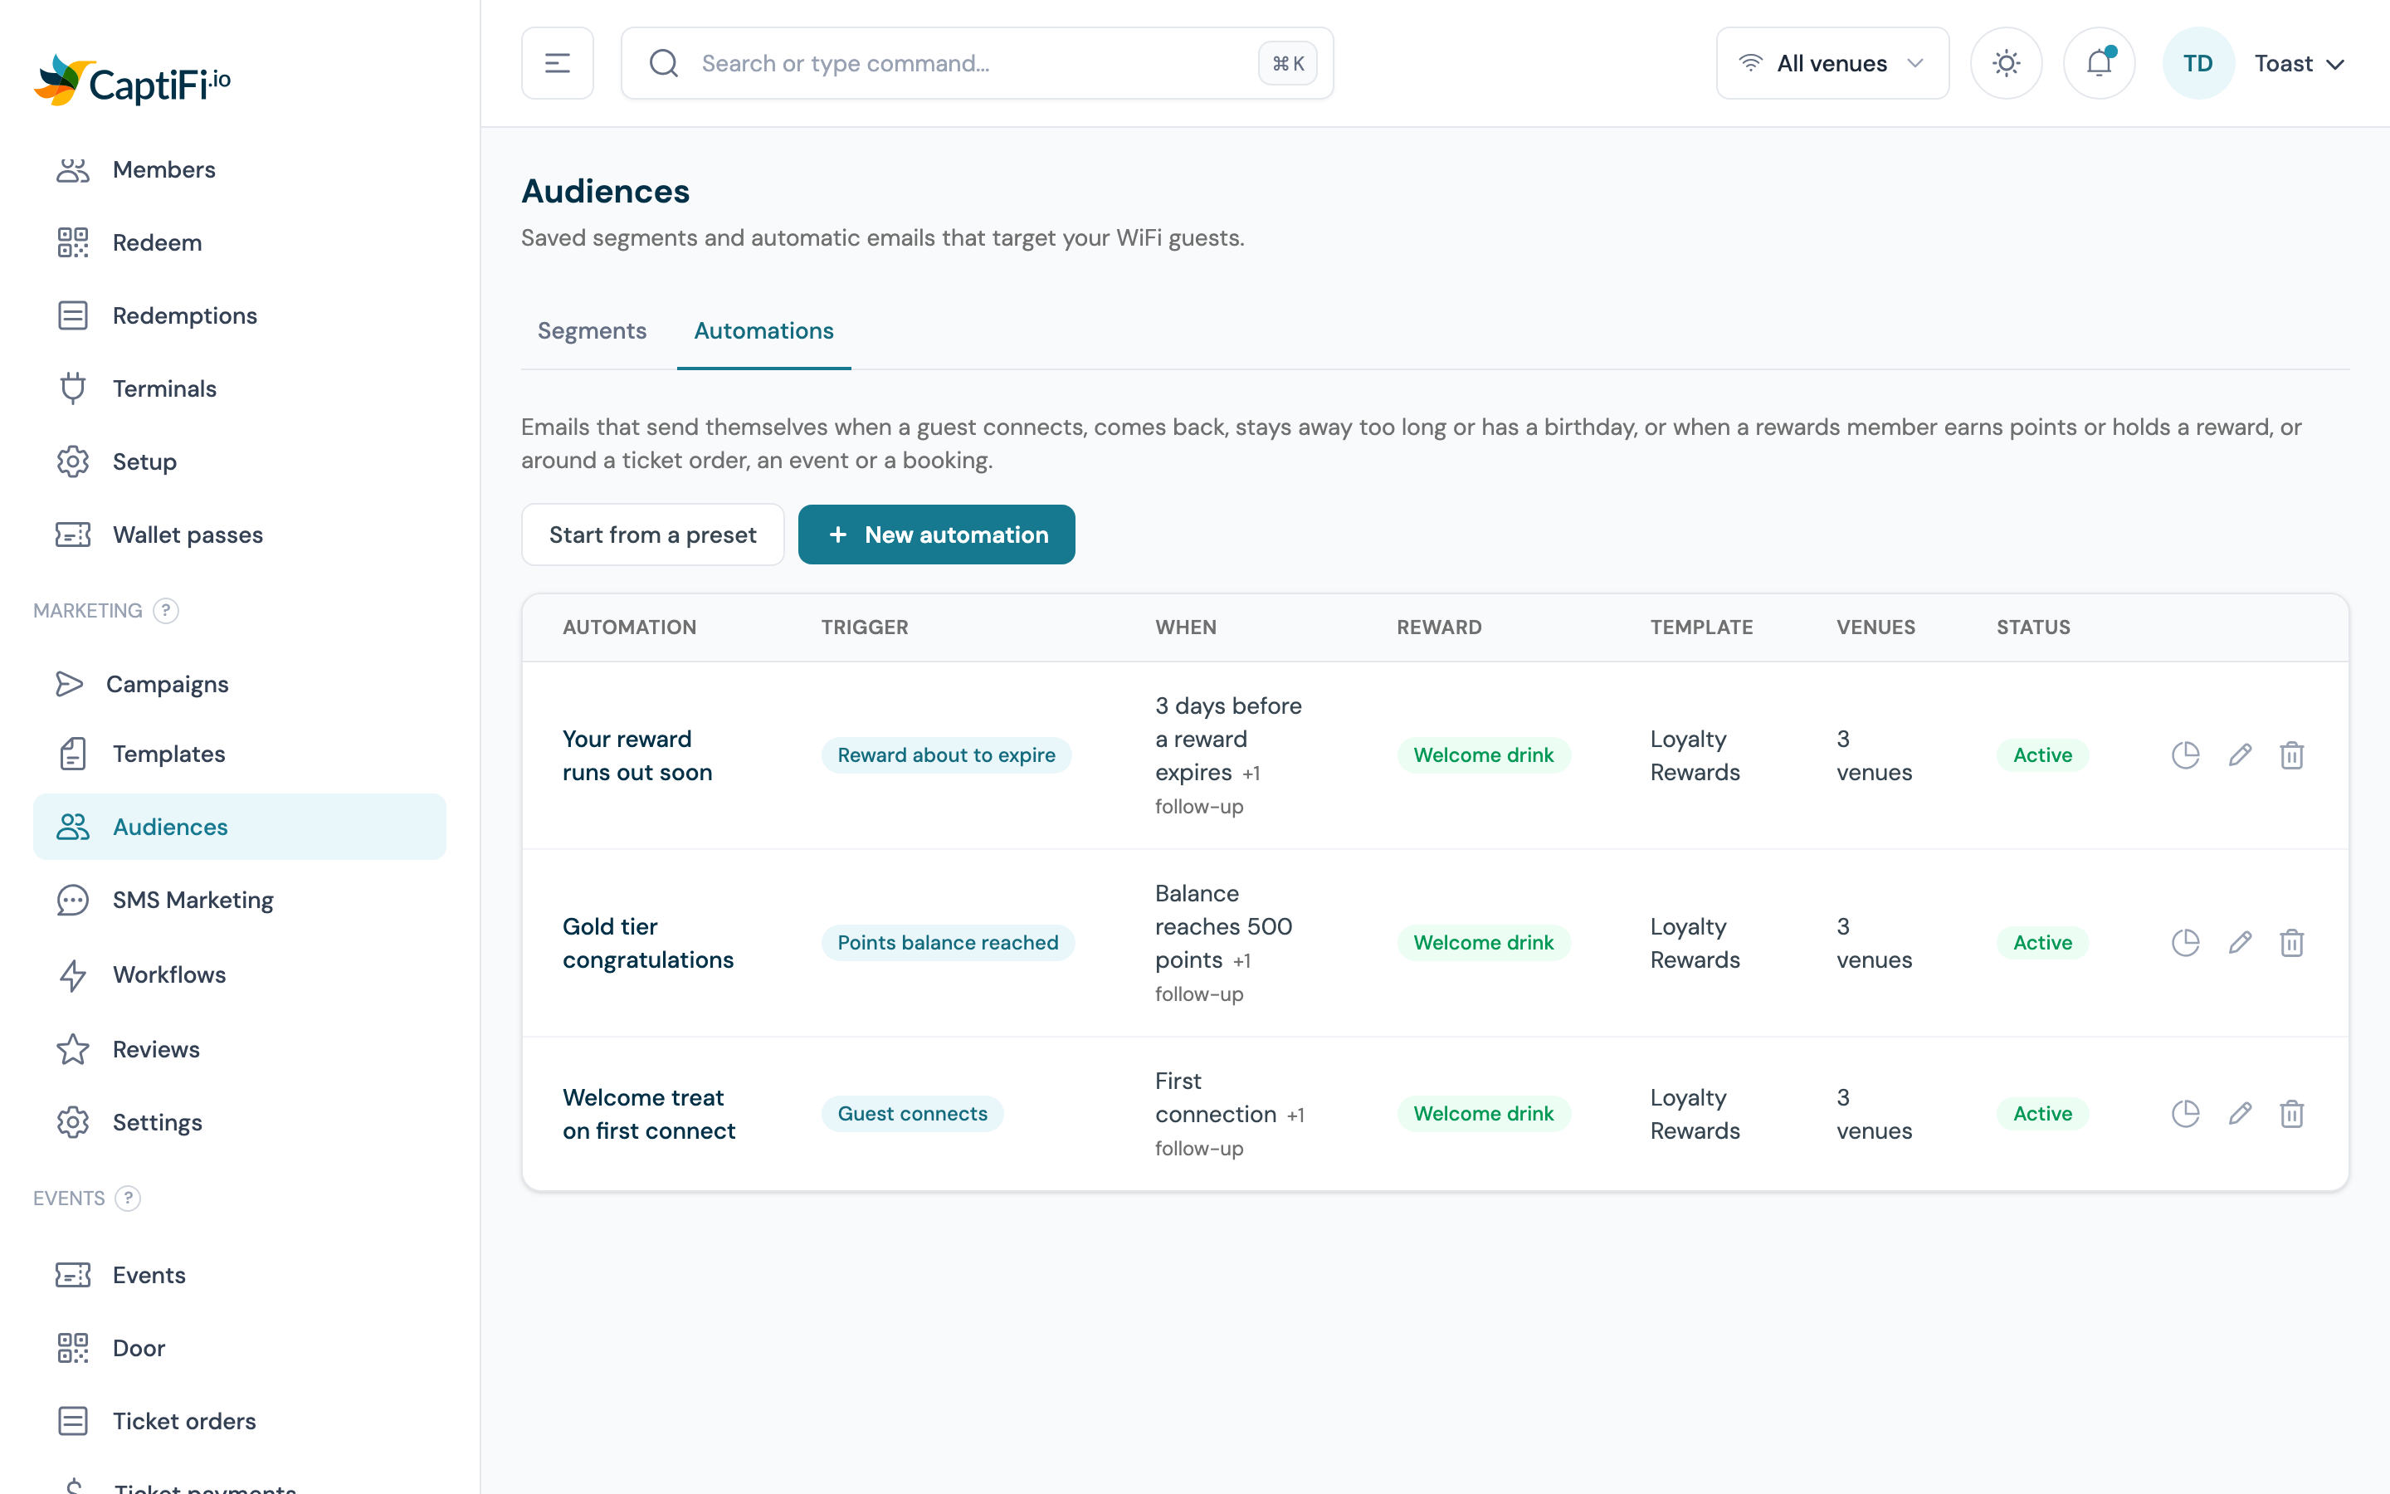Create a New automation
The height and width of the screenshot is (1494, 2390).
point(936,535)
